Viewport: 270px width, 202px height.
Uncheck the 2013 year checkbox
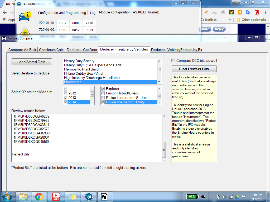66,98
